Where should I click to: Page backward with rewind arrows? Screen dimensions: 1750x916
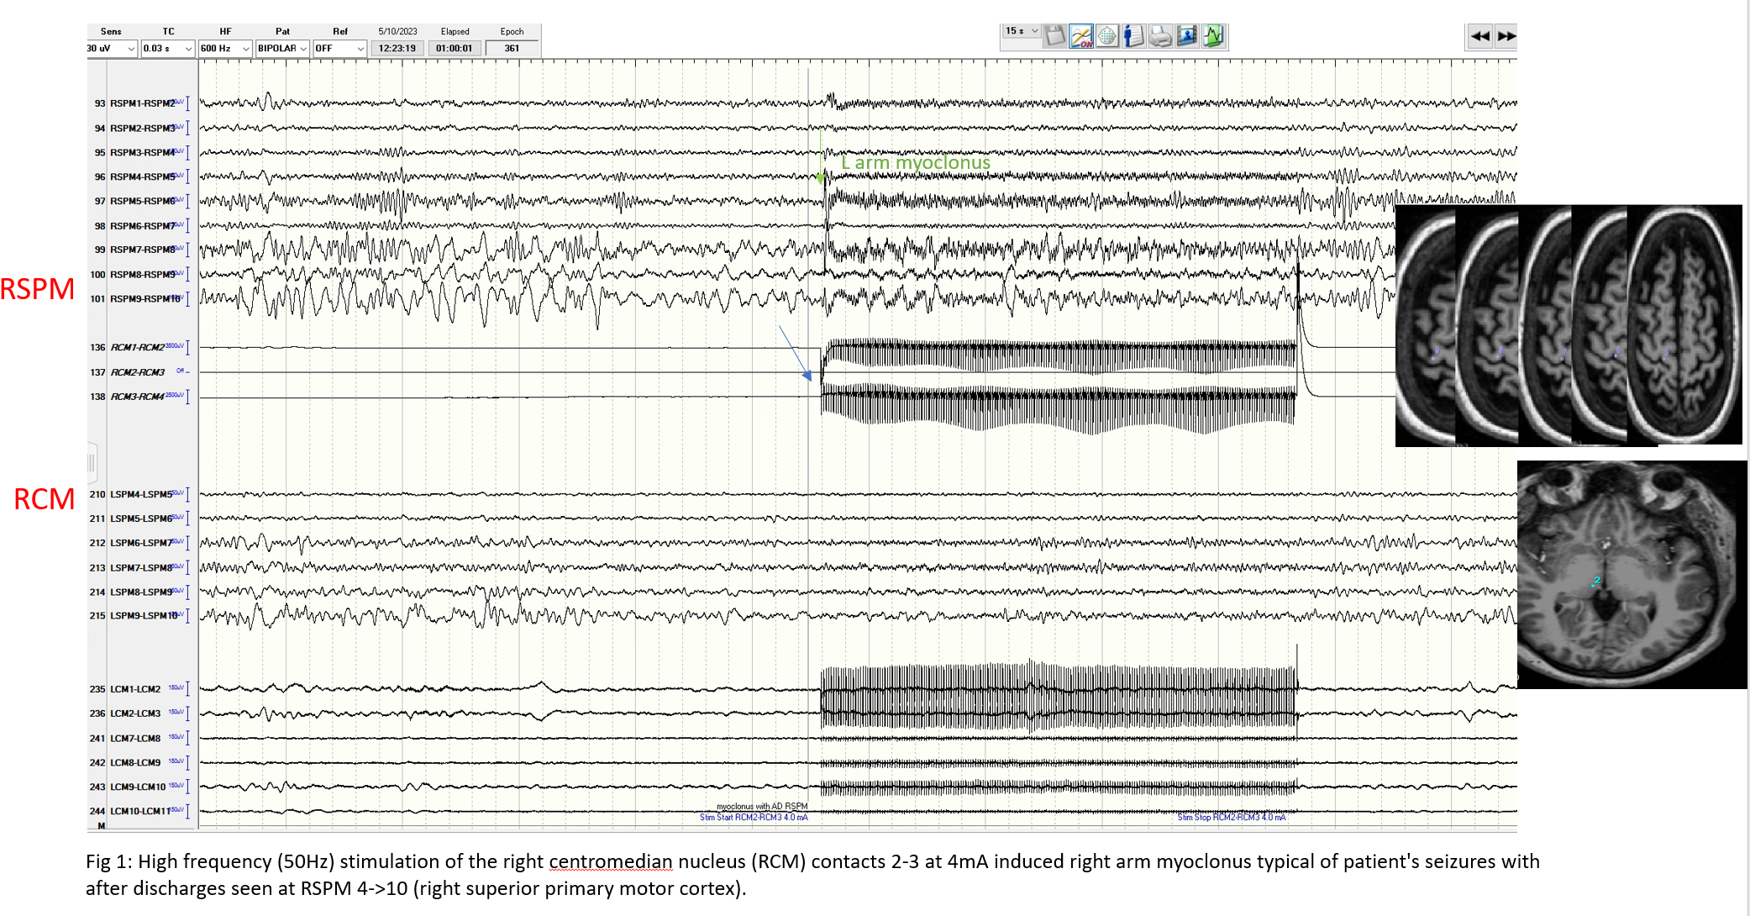tap(1479, 36)
